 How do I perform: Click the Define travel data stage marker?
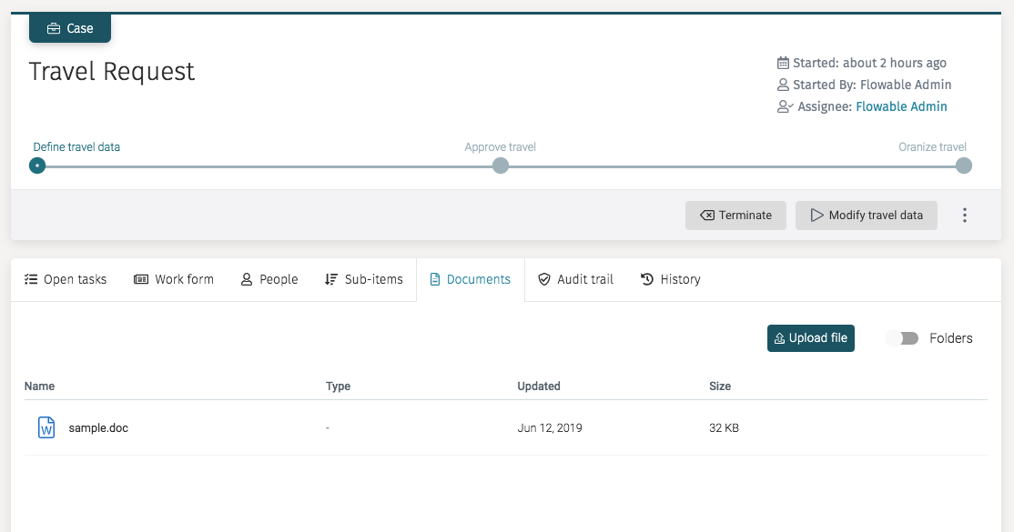coord(37,166)
